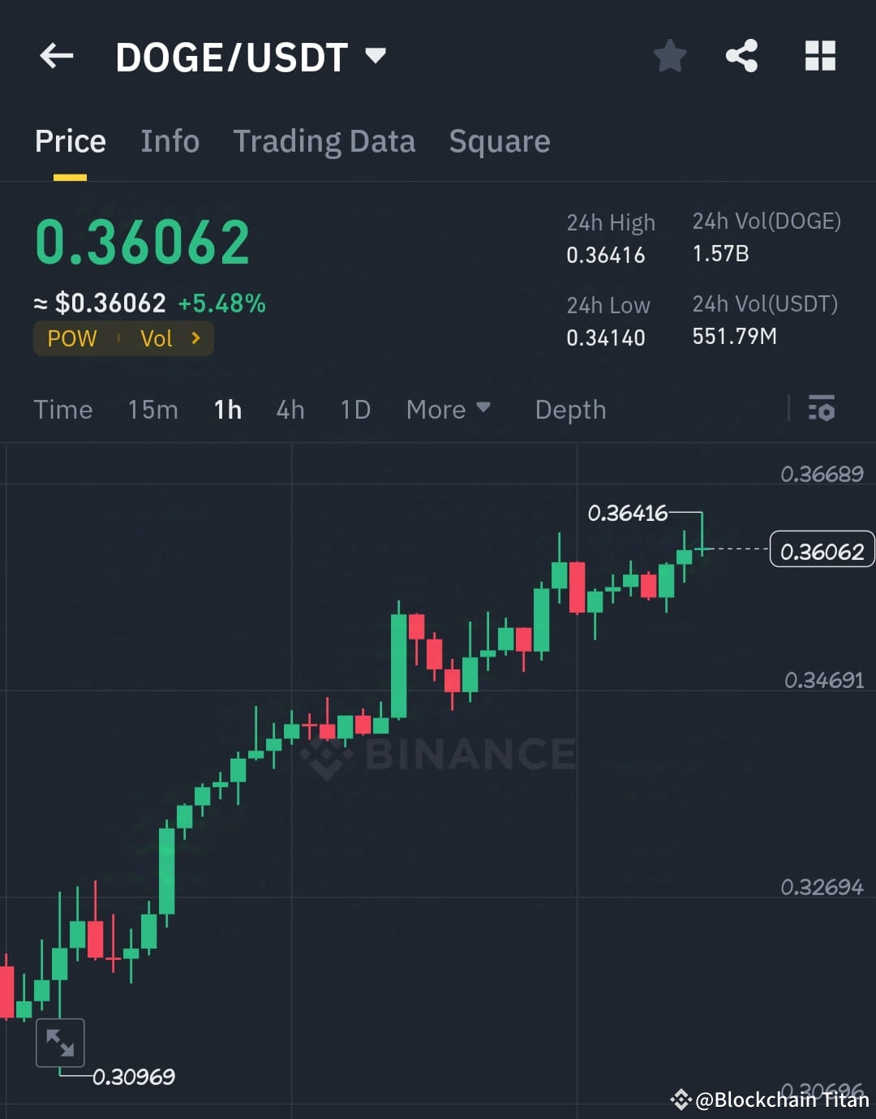
Task: Switch to the Trading Data tab
Action: tap(324, 140)
